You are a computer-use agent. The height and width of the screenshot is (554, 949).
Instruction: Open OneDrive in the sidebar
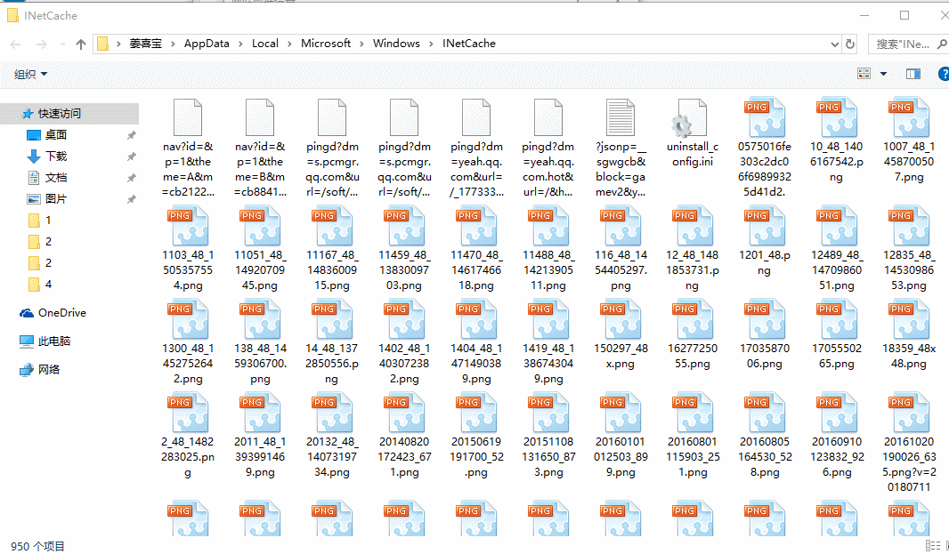(61, 313)
